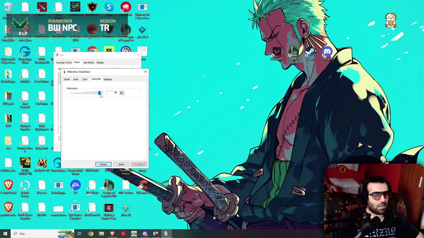The width and height of the screenshot is (424, 238).
Task: Open League of Legends PBE shortcut
Action: [109, 189]
